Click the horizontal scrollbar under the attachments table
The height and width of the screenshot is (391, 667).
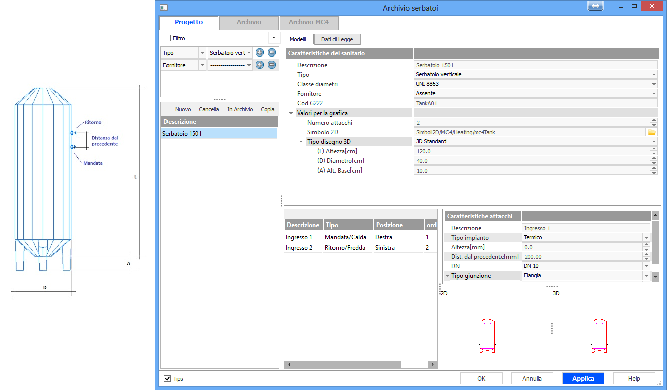point(347,364)
